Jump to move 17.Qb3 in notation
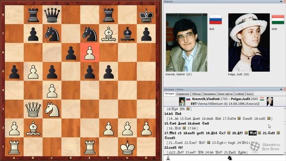286x161 pixels. [x=170, y=133]
